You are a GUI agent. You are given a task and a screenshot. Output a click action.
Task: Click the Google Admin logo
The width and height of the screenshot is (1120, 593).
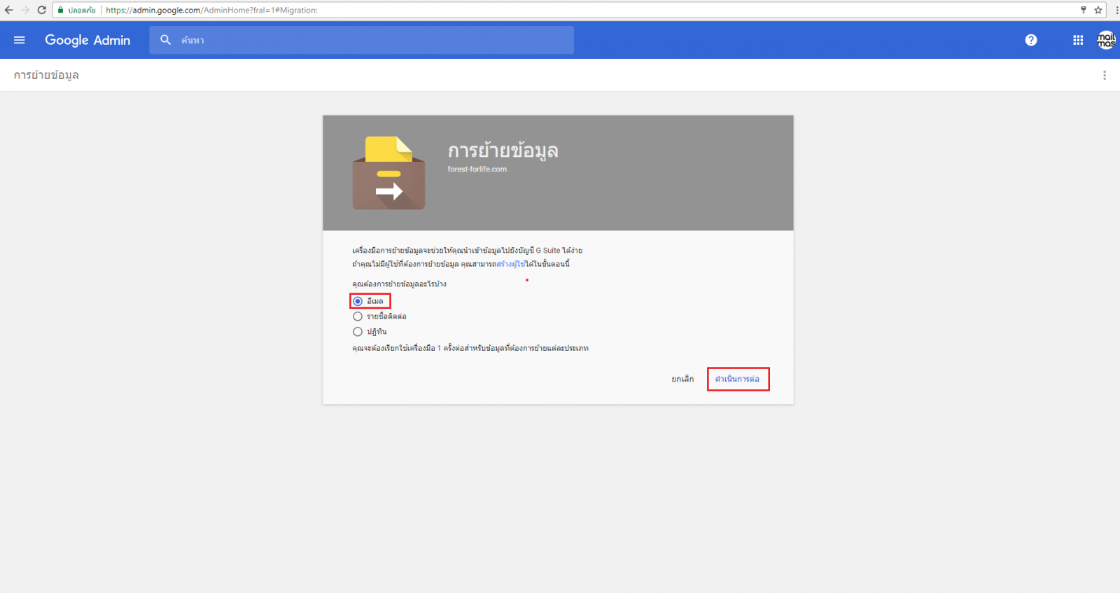tap(87, 40)
